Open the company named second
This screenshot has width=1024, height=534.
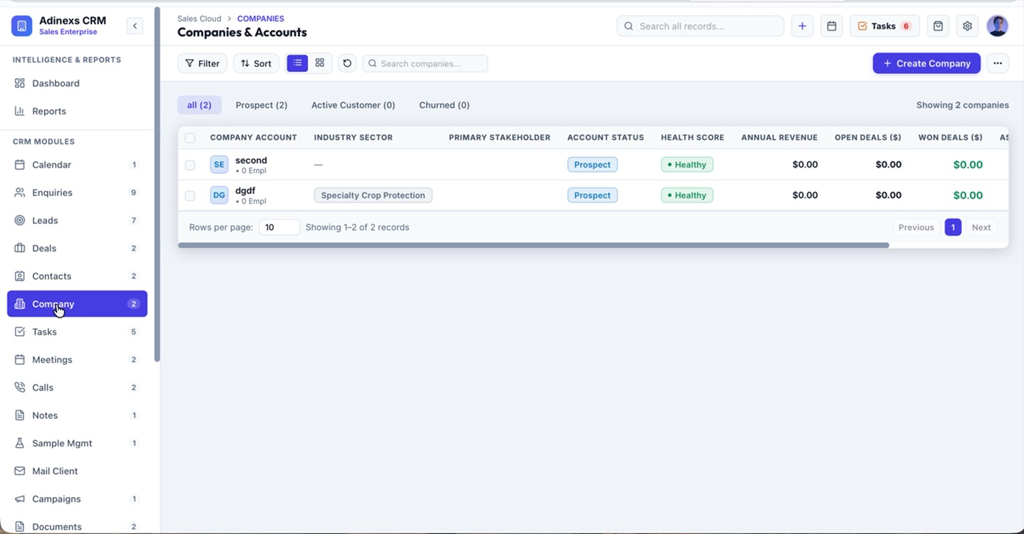click(251, 160)
